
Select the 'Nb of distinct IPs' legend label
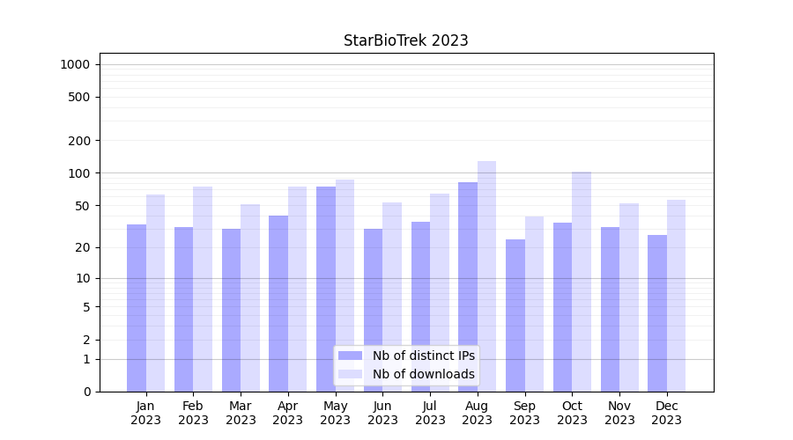pos(423,356)
